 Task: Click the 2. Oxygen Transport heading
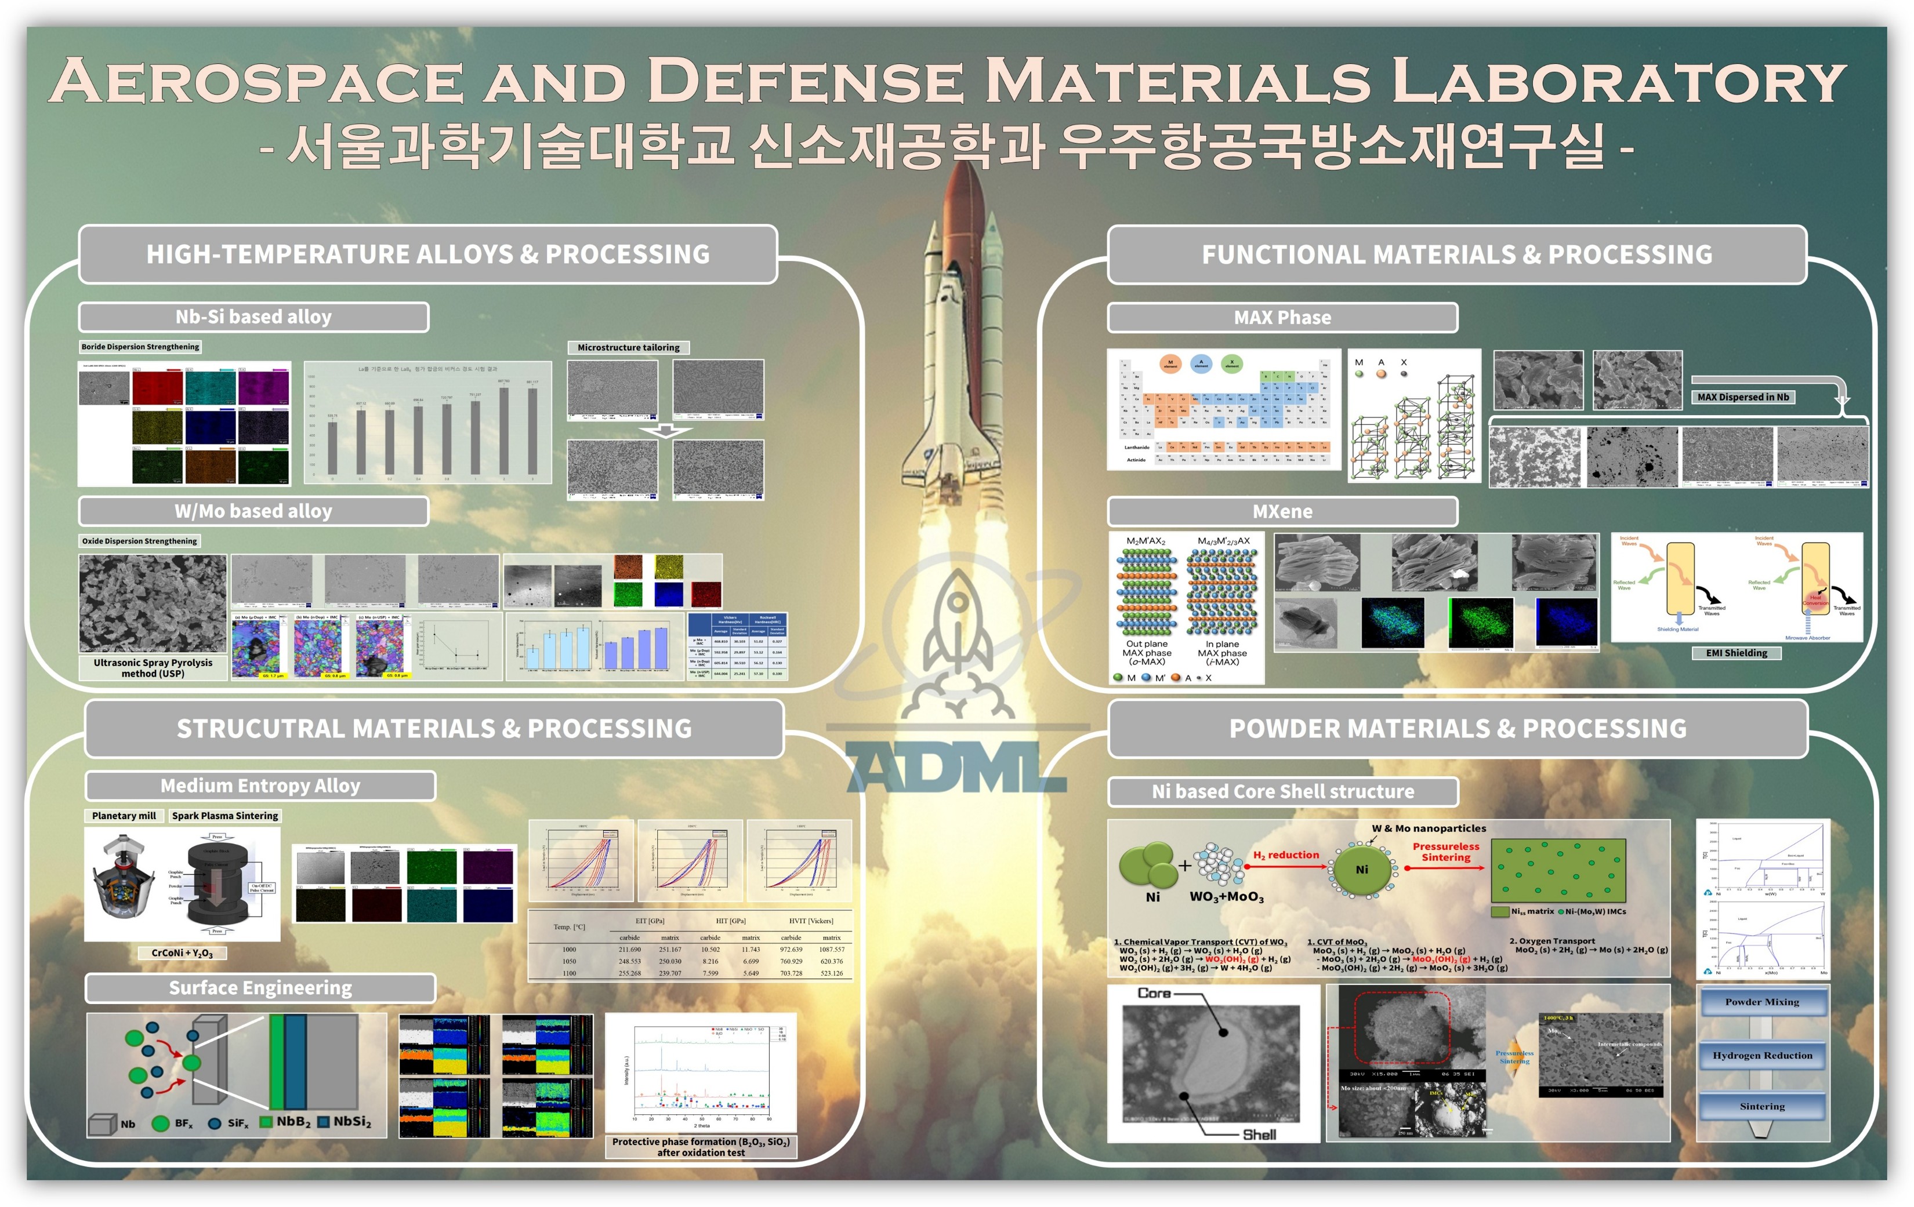click(x=1551, y=941)
